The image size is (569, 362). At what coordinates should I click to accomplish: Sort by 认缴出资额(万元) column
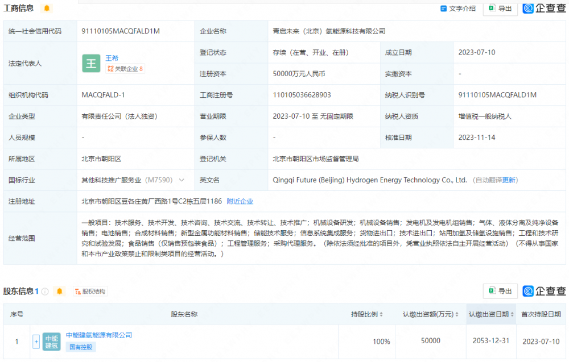coord(431,314)
